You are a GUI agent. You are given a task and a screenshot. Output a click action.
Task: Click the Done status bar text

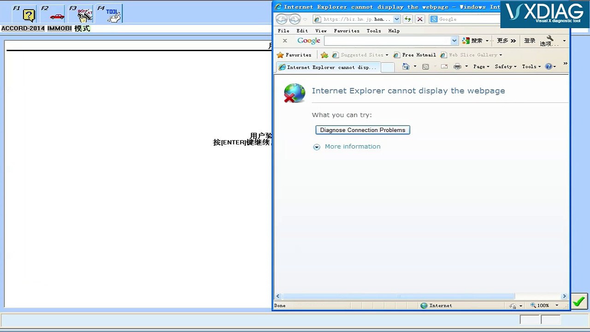280,306
